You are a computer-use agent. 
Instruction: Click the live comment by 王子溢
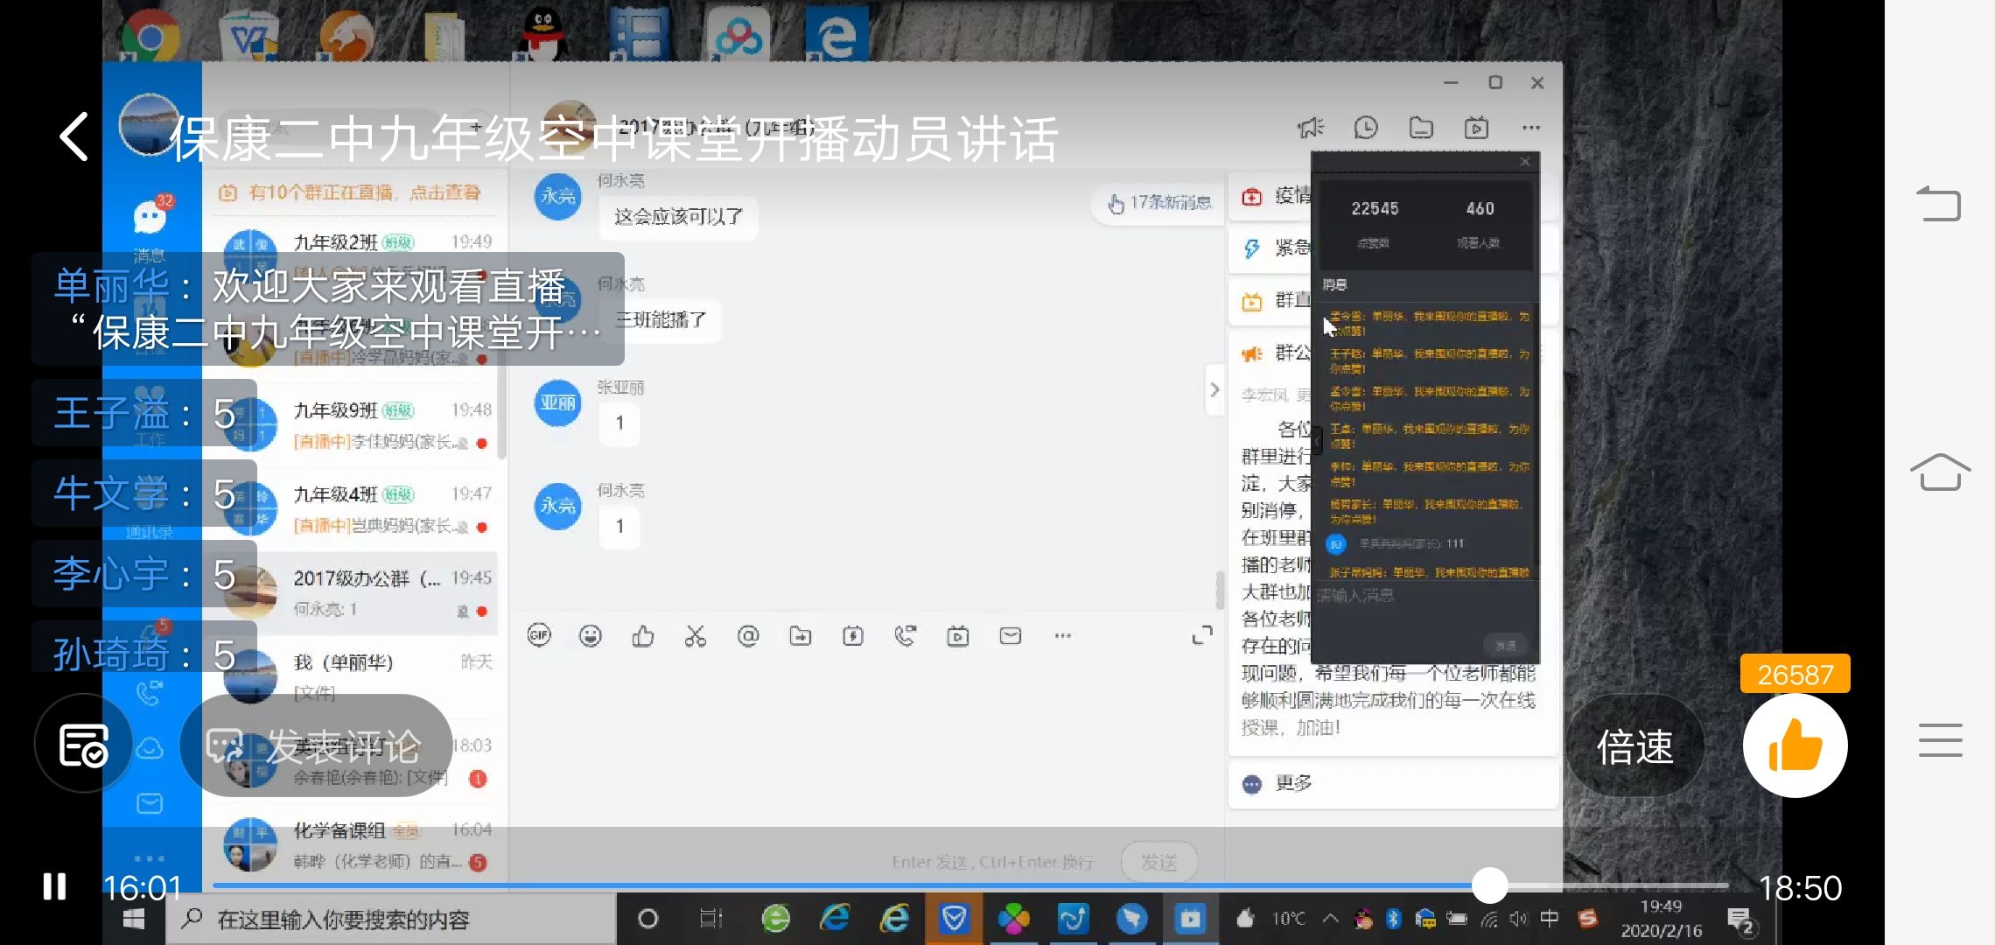click(144, 413)
